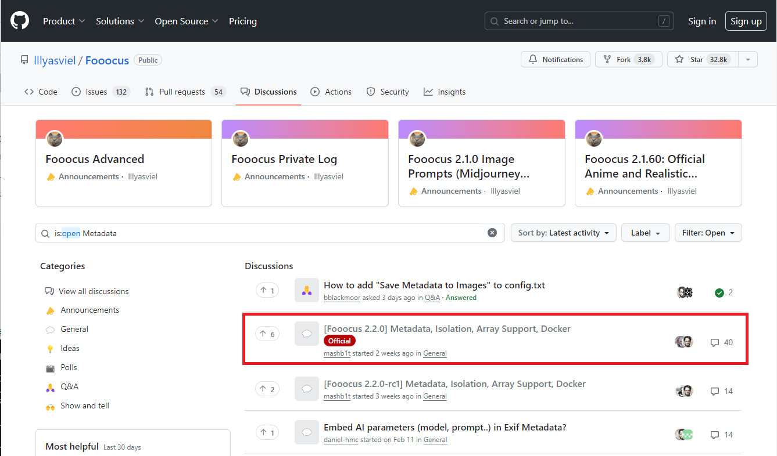Switch to the Pull requests tab
The height and width of the screenshot is (456, 777).
185,92
